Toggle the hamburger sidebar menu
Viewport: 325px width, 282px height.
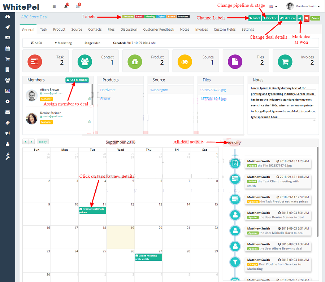pos(54,6)
